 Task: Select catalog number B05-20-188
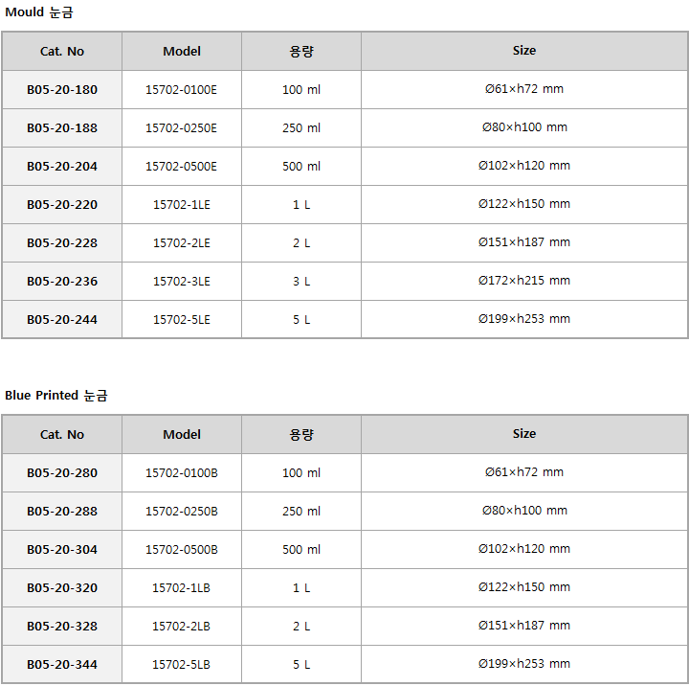(62, 128)
